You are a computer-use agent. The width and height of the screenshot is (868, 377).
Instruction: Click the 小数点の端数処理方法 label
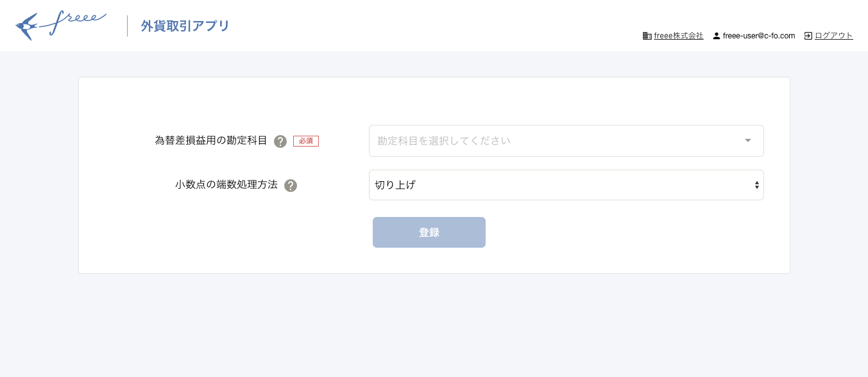point(226,184)
